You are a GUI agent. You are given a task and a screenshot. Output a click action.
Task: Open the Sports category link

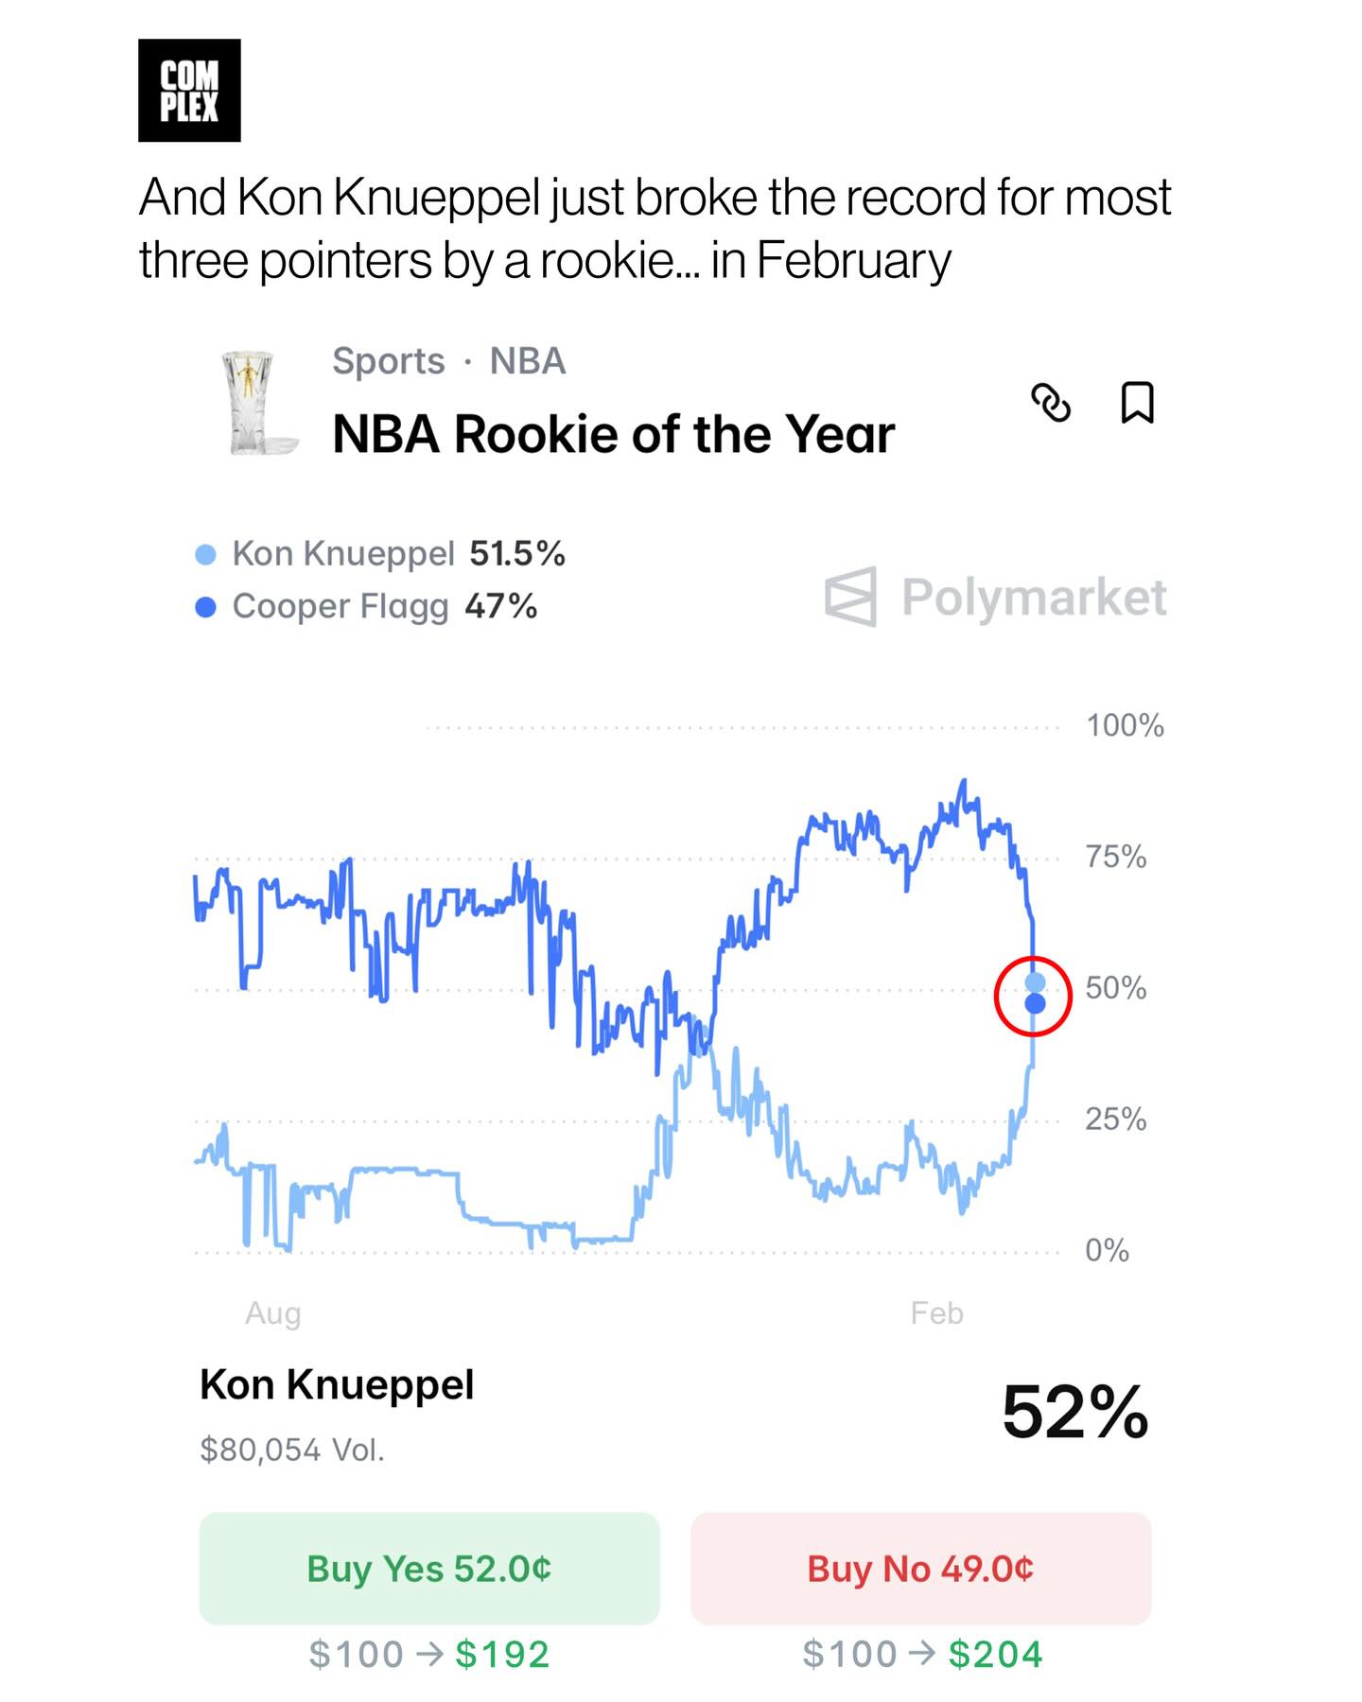coord(388,361)
